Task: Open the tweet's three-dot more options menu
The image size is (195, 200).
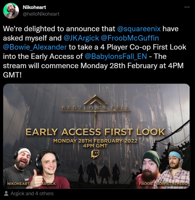Action: pyautogui.click(x=187, y=7)
